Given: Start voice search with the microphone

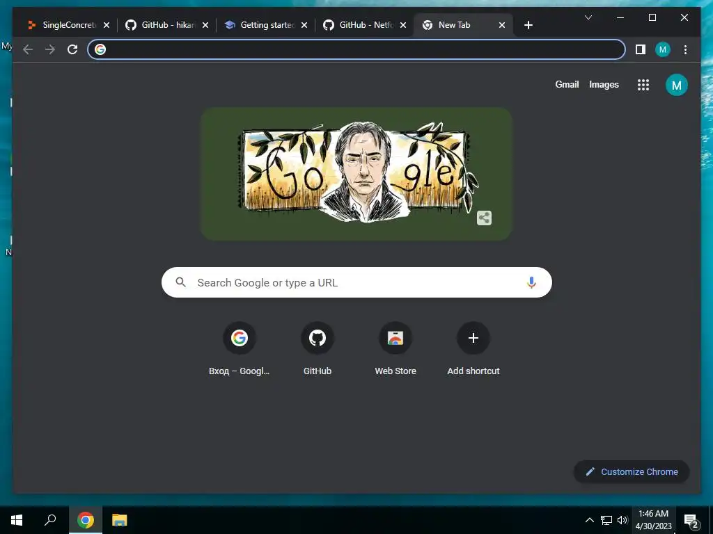Looking at the screenshot, I should point(531,282).
